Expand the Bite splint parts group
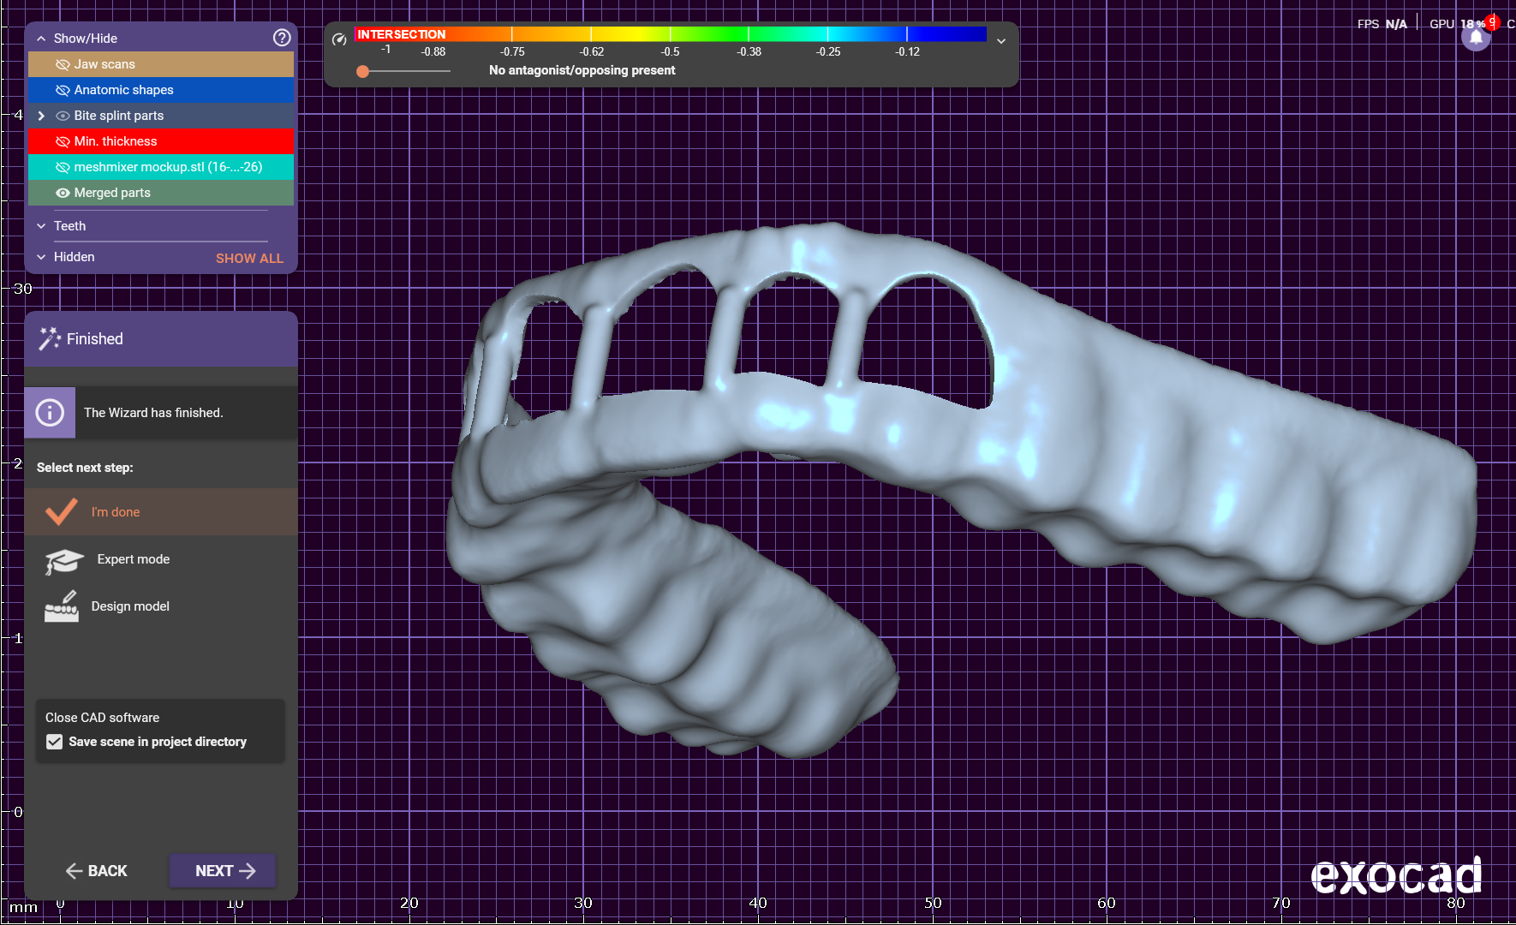Image resolution: width=1516 pixels, height=925 pixels. pos(41,116)
